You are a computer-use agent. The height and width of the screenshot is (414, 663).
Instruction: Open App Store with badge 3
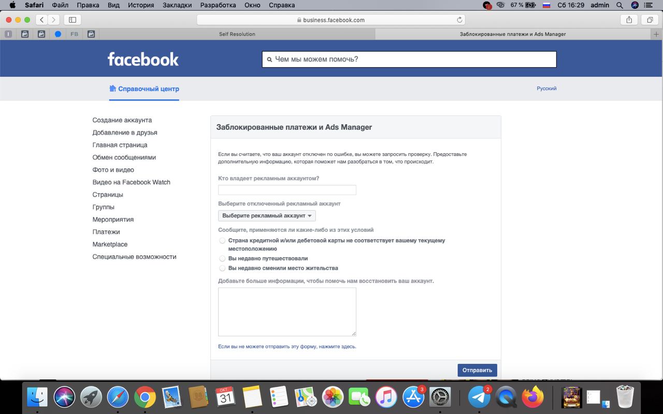coord(413,397)
